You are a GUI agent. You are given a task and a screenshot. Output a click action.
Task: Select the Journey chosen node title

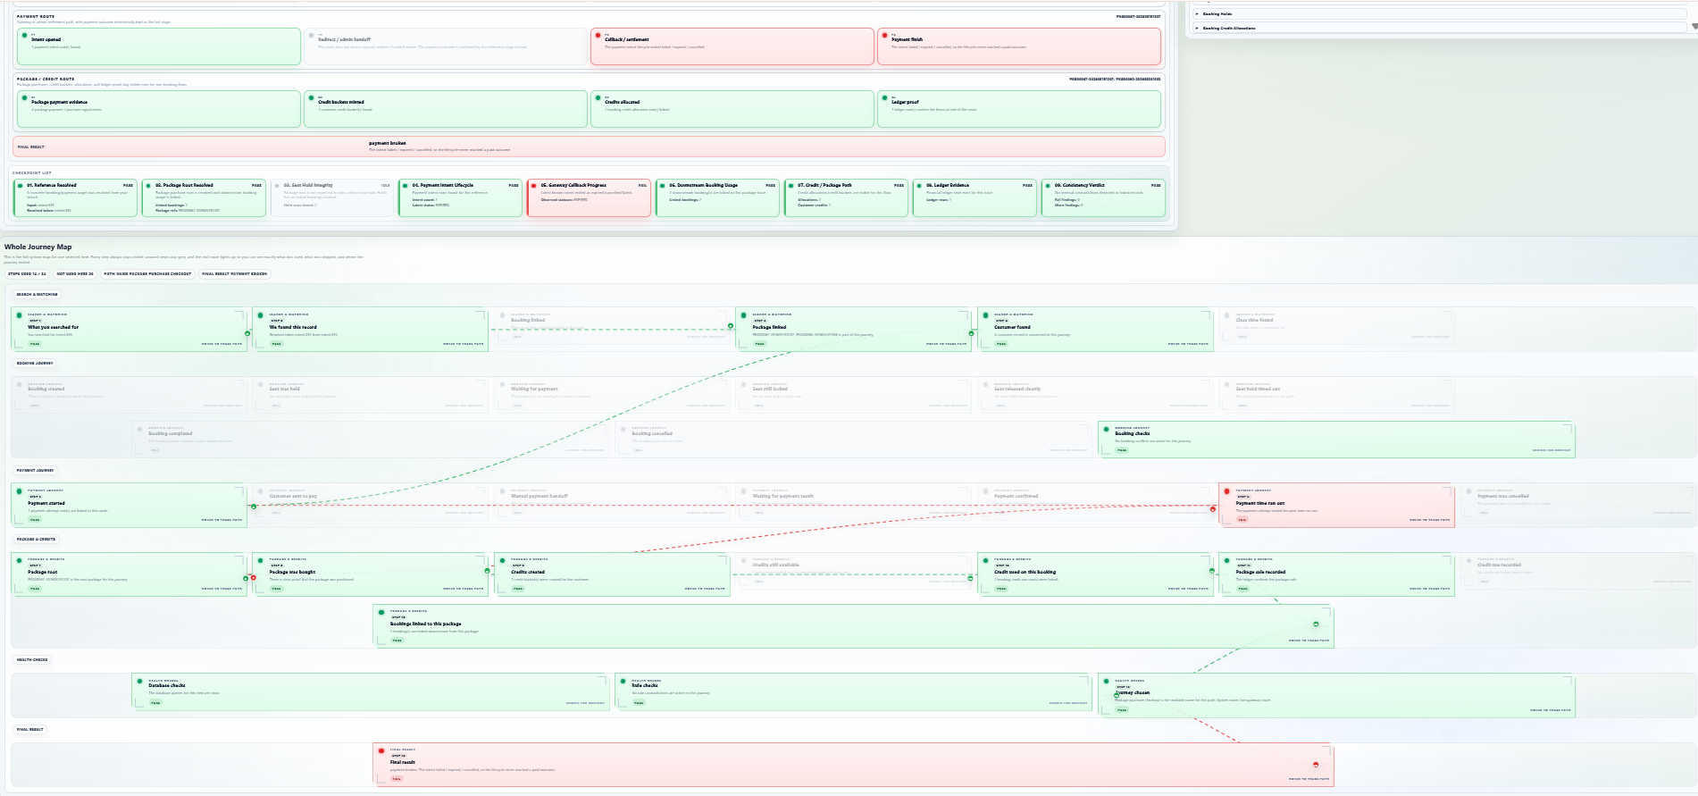coord(1133,692)
